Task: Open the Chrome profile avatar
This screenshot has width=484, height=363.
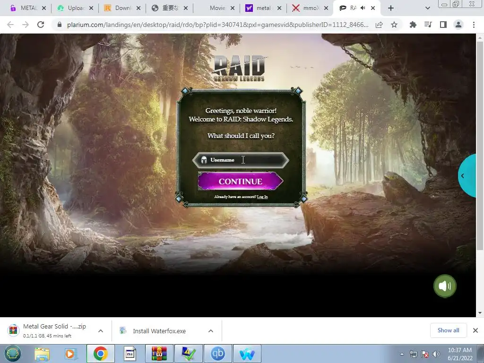Action: [458, 25]
